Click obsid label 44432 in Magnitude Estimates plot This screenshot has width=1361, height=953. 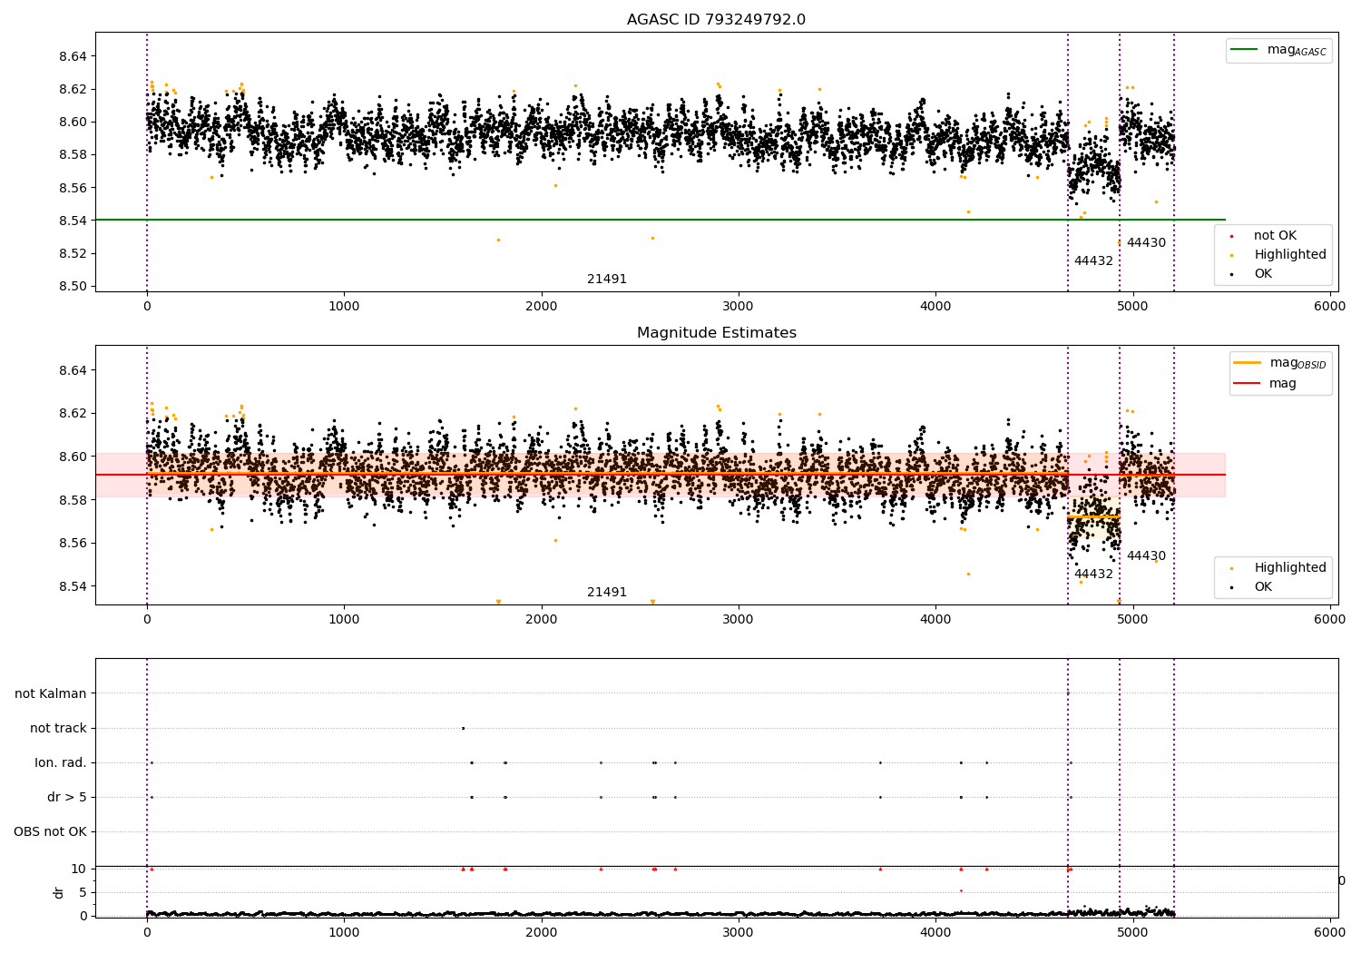[1093, 575]
